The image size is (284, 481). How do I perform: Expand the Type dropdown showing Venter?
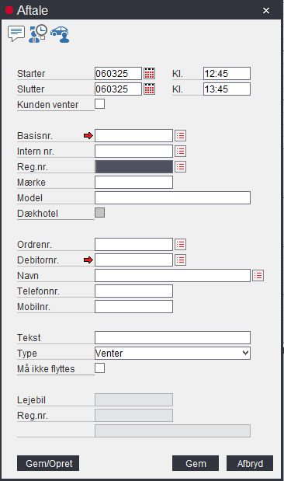click(172, 353)
